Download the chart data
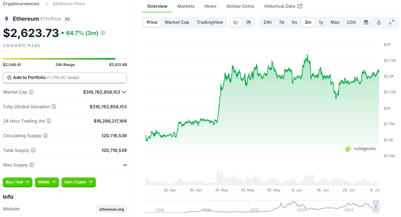The height and width of the screenshot is (217, 401). click(379, 22)
